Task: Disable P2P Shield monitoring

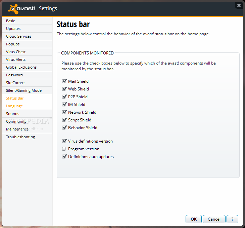Action: 64,97
